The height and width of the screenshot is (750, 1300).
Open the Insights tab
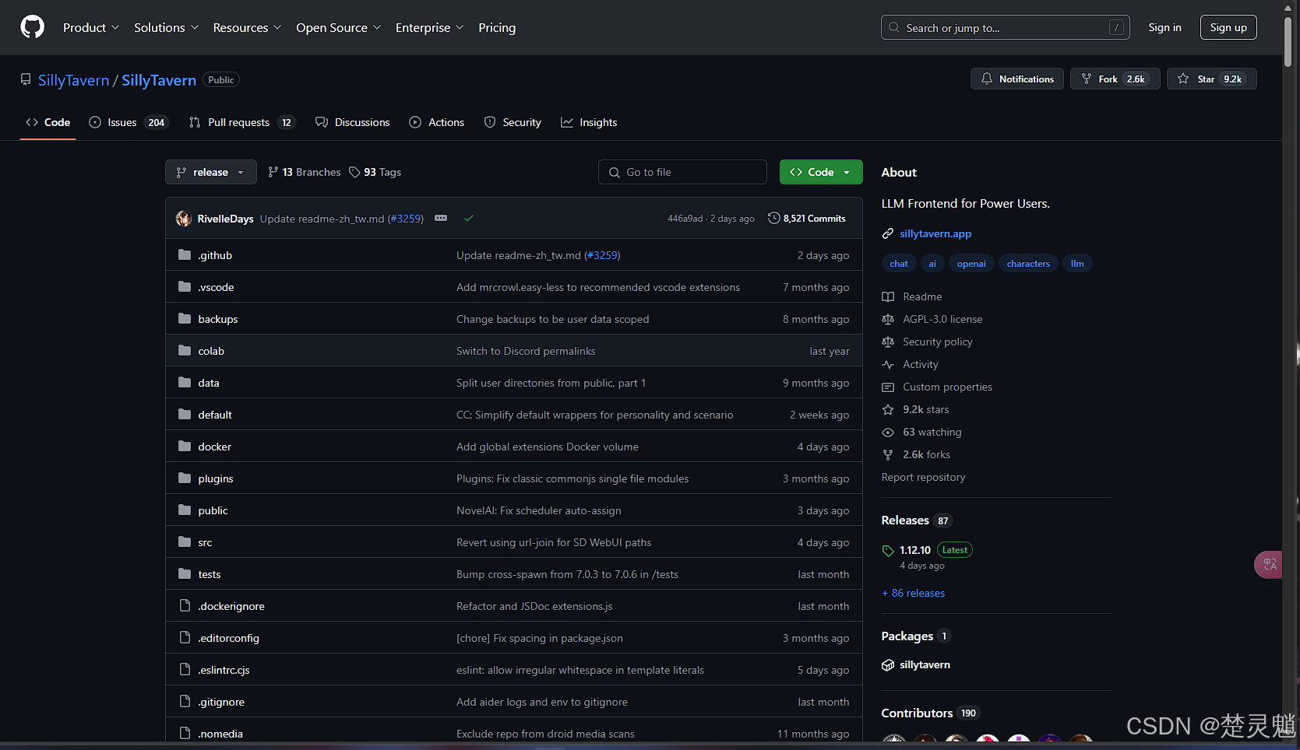(x=589, y=122)
